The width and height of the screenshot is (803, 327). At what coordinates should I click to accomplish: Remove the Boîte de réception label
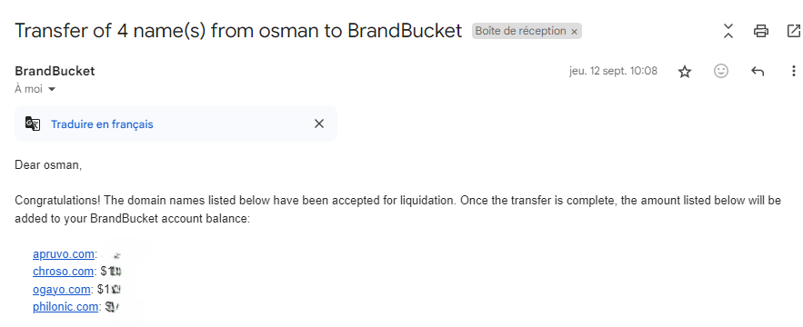click(574, 32)
